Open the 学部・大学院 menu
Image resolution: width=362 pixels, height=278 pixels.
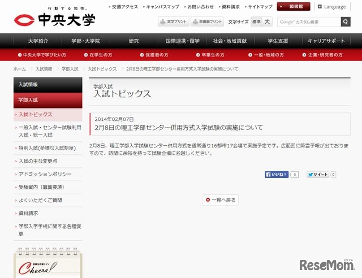pyautogui.click(x=85, y=41)
